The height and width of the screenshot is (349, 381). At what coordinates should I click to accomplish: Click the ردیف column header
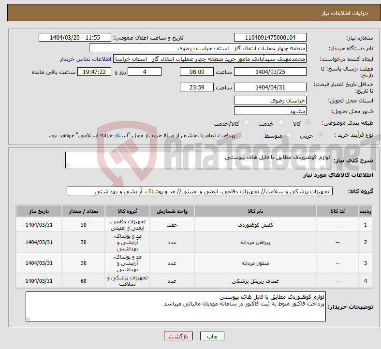tap(365, 211)
